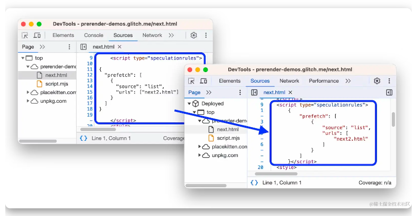The width and height of the screenshot is (416, 216).
Task: Expand placekitten.com in back window tree
Action: pyautogui.click(x=28, y=92)
